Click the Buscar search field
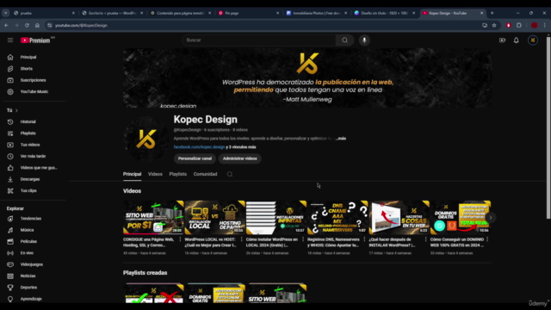The width and height of the screenshot is (551, 310). pos(258,40)
